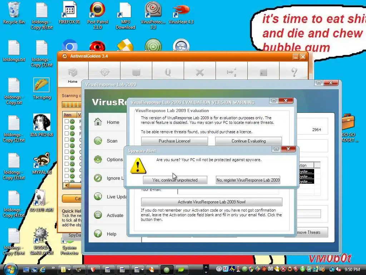366x275 pixels.
Task: Click the green Scan icon in VirusResponse sidebar
Action: (x=98, y=141)
